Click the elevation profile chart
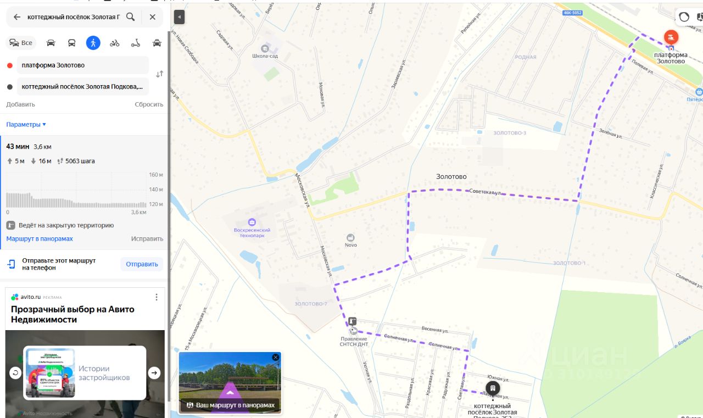This screenshot has width=703, height=418. (85, 193)
